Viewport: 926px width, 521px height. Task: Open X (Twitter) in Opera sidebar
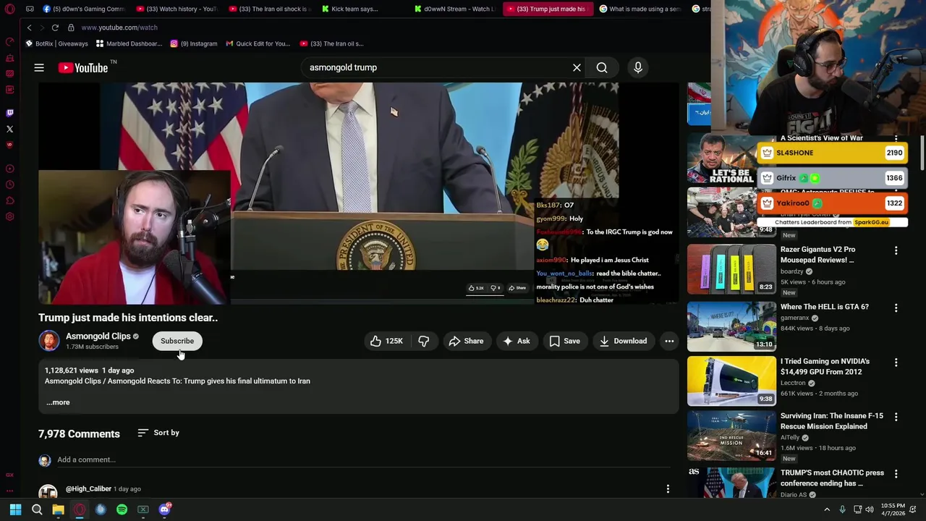click(9, 129)
